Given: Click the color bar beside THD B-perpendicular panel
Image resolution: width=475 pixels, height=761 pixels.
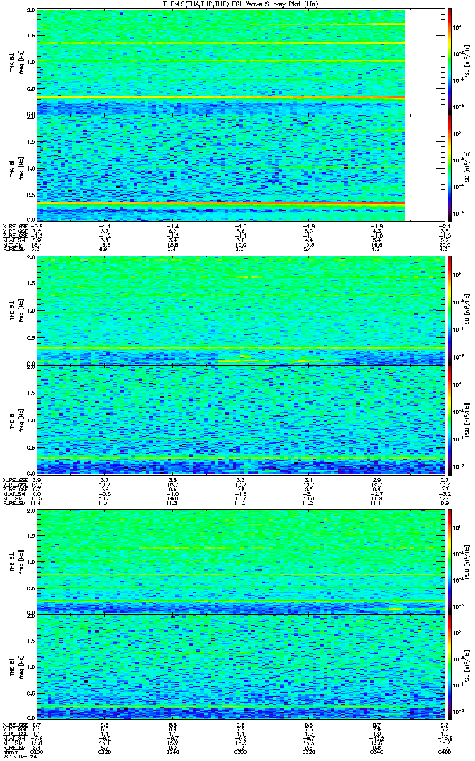Looking at the screenshot, I should pyautogui.click(x=449, y=310).
